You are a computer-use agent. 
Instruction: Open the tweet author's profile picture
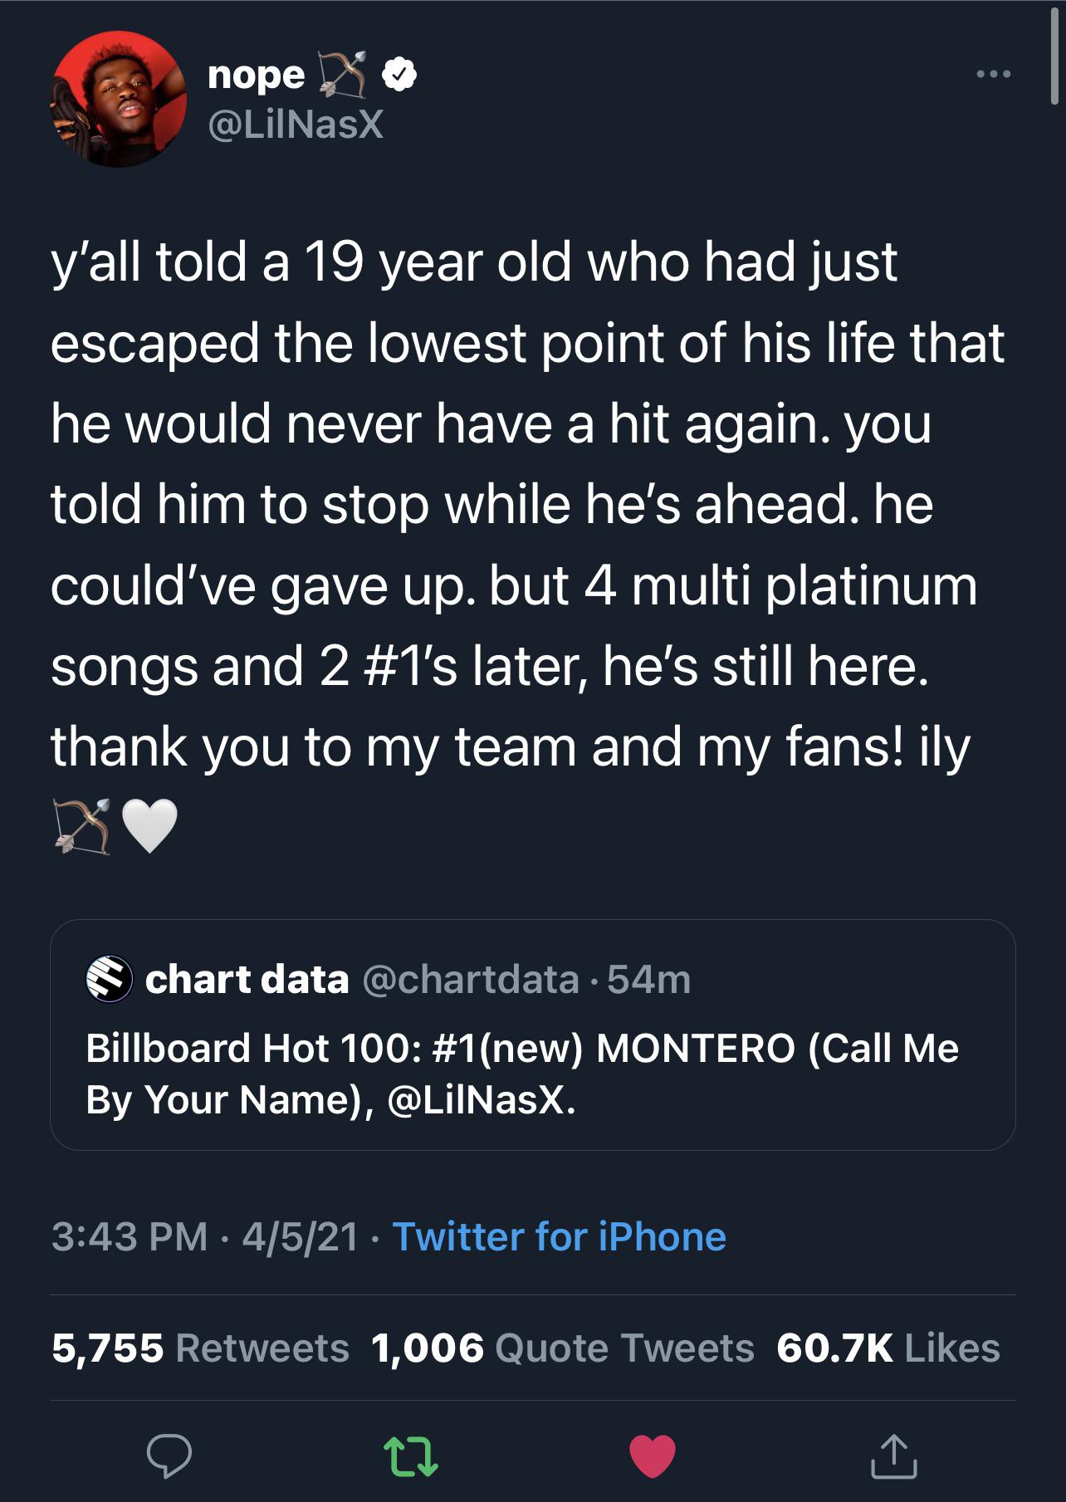point(118,100)
